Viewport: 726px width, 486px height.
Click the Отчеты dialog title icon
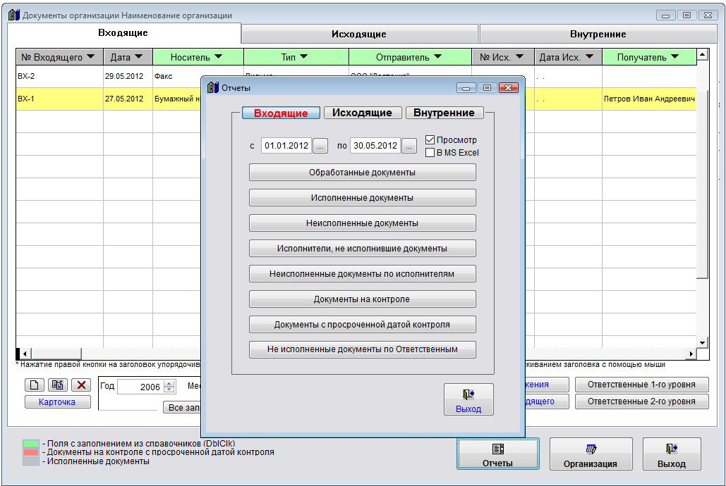212,87
